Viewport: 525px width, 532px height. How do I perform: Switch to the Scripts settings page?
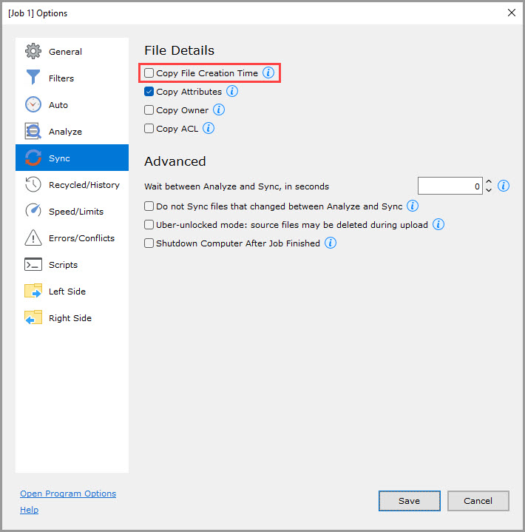(x=63, y=265)
